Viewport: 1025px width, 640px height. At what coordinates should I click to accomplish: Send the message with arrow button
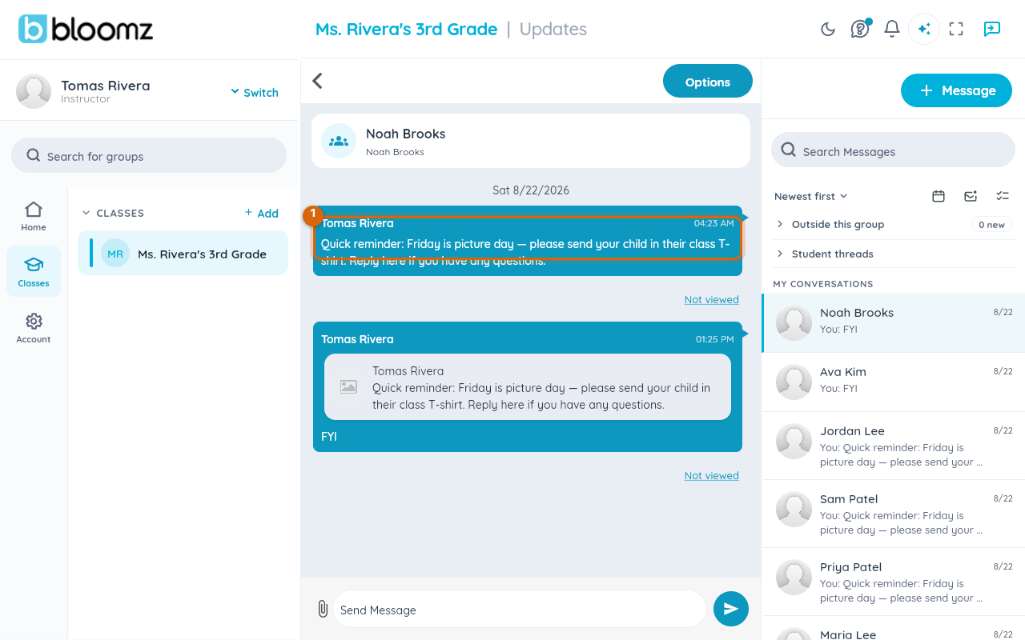(731, 609)
